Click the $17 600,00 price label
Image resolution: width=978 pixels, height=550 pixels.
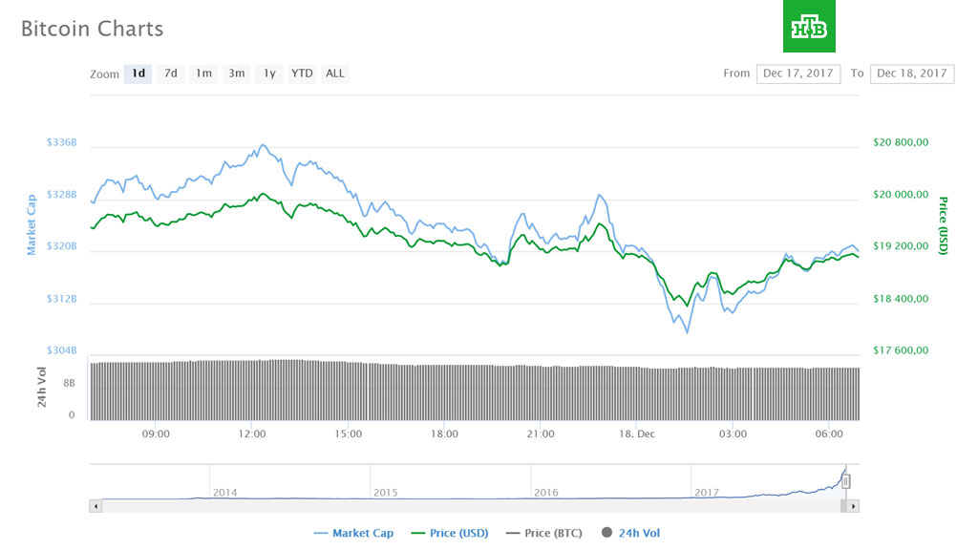coord(901,350)
